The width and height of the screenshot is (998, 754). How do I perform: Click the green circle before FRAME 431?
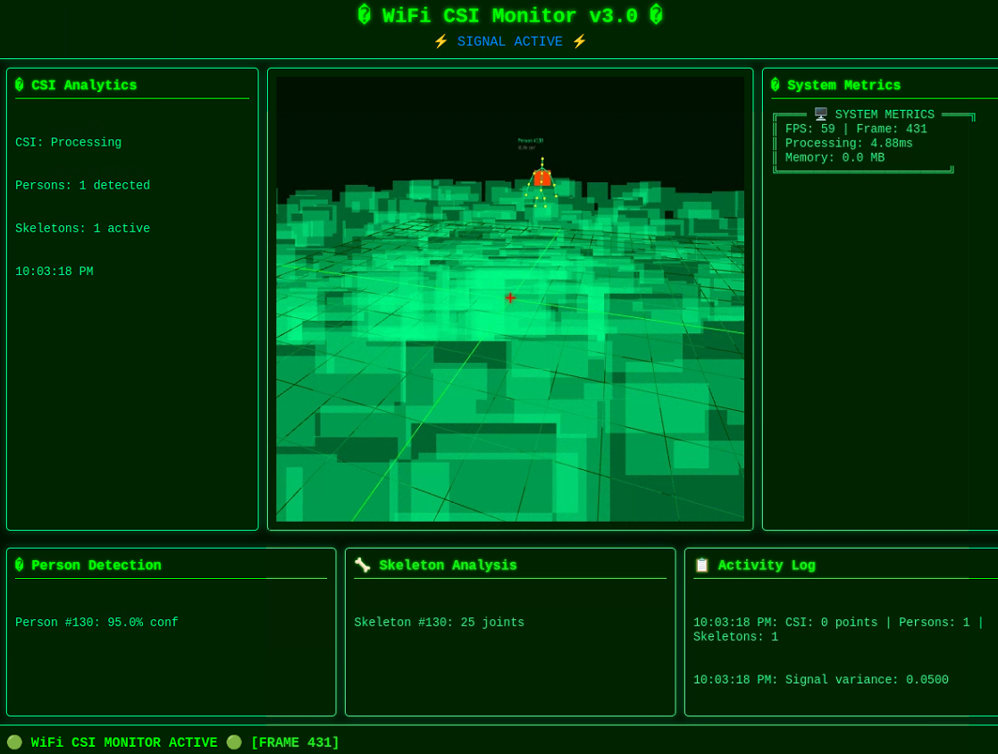[x=234, y=742]
